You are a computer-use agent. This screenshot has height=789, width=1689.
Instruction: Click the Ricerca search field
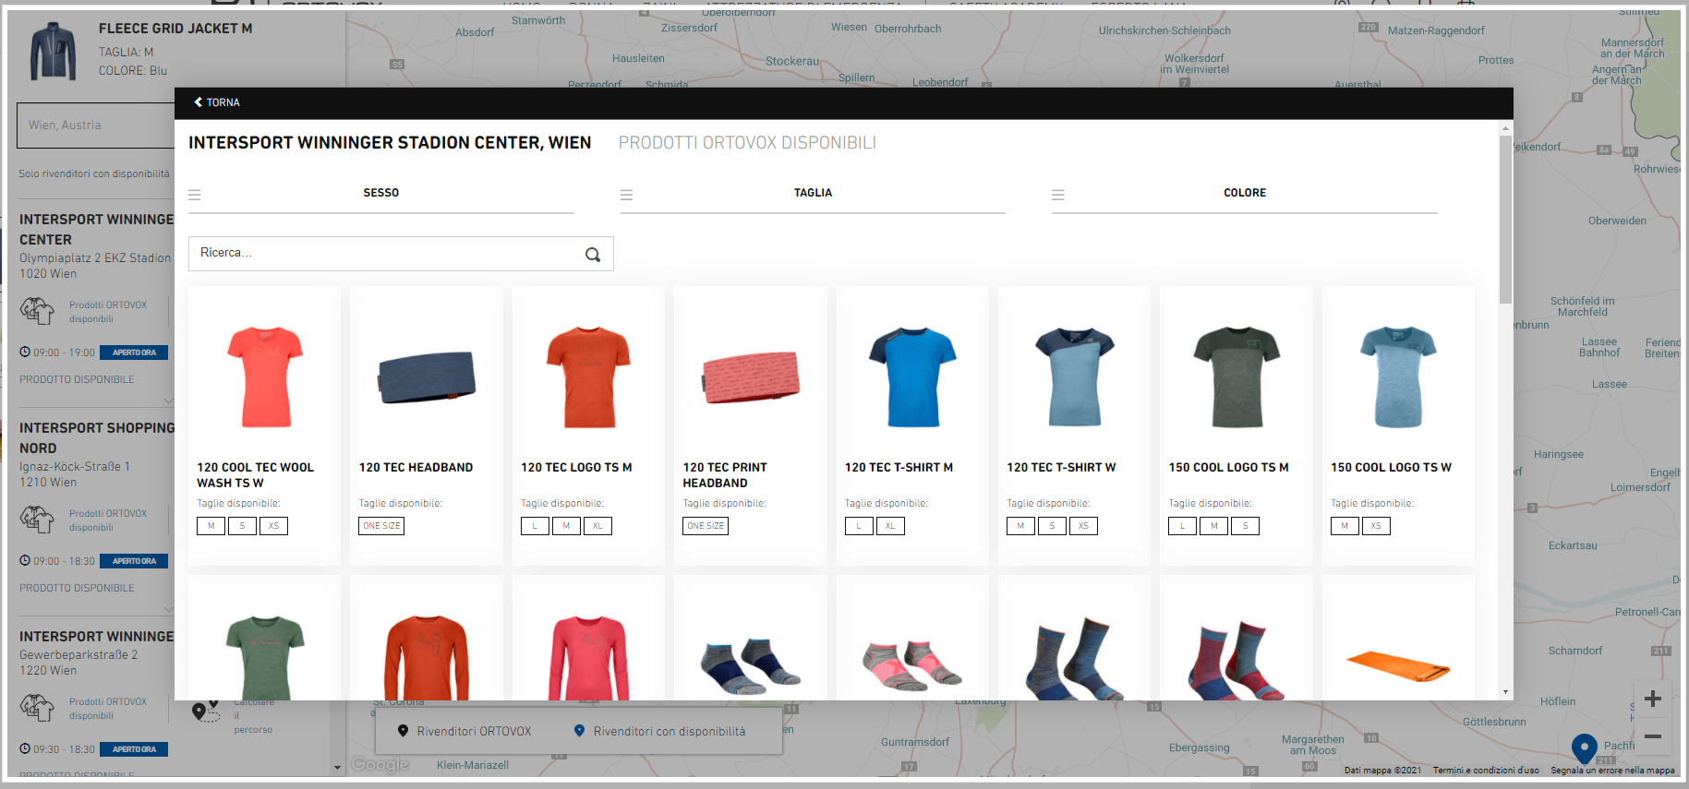pos(401,254)
